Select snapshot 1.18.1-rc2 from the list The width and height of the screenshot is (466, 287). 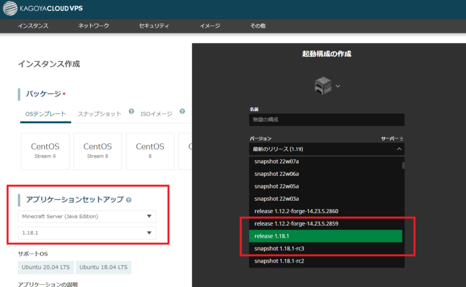coord(326,261)
